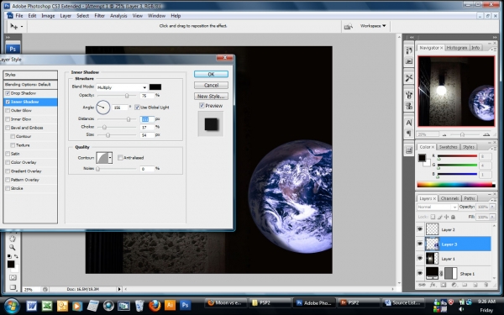
Task: Check the Anti-aliased checkbox
Action: [120, 158]
